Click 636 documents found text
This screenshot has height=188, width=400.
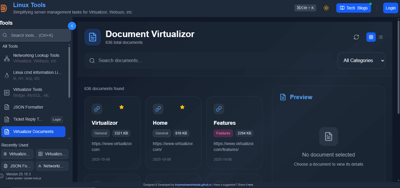tap(104, 89)
